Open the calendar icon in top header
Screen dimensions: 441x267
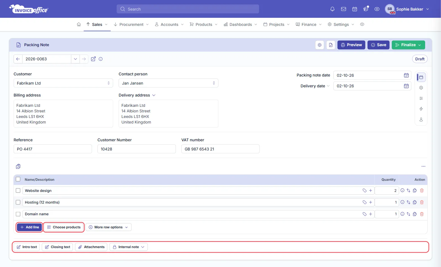(355, 9)
